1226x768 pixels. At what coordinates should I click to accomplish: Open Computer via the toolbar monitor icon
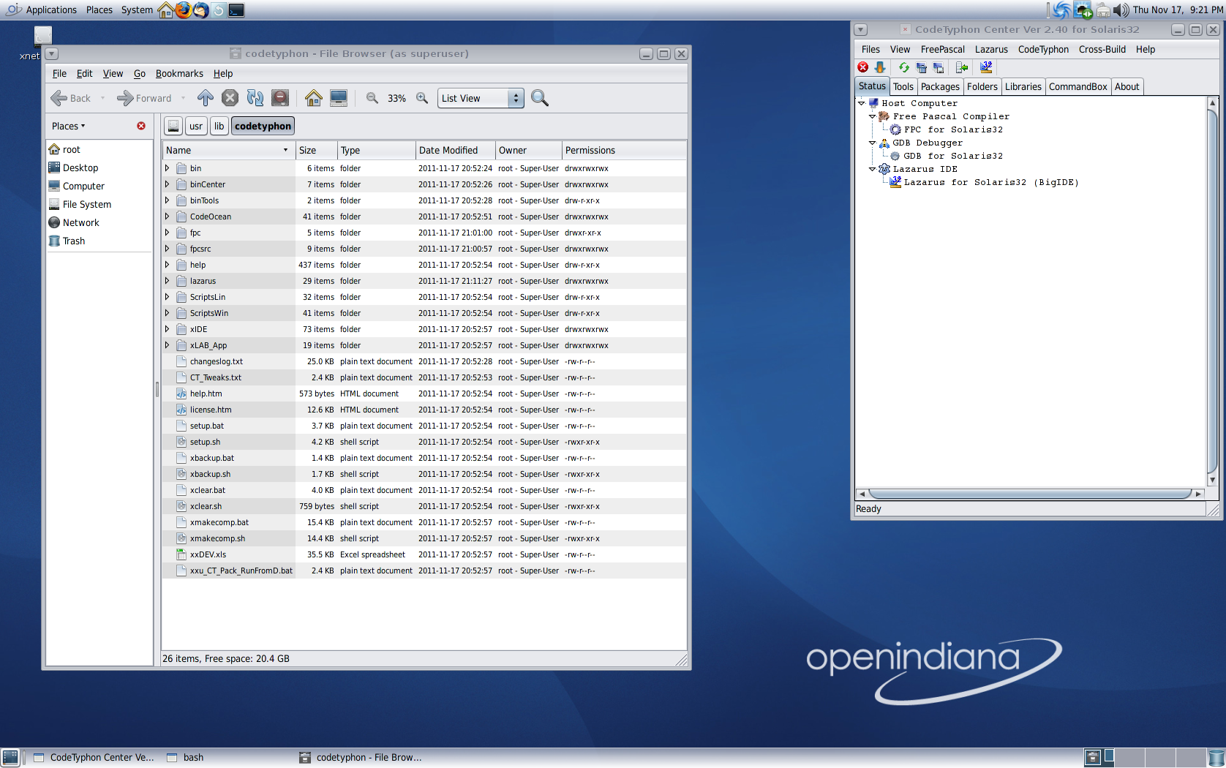[339, 98]
